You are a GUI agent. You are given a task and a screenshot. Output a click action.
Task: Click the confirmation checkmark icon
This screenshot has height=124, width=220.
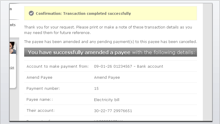(x=31, y=13)
